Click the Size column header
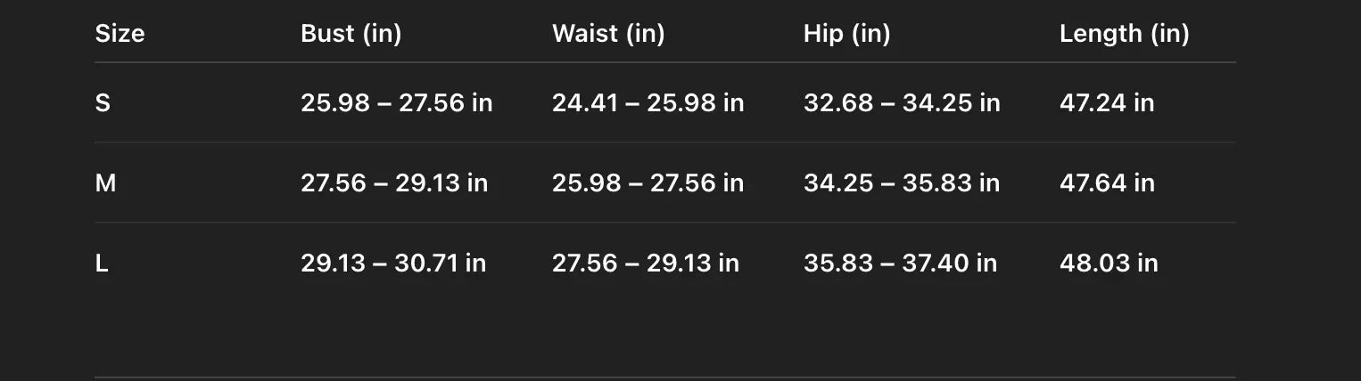Viewport: 1361px width, 381px height. [x=120, y=34]
